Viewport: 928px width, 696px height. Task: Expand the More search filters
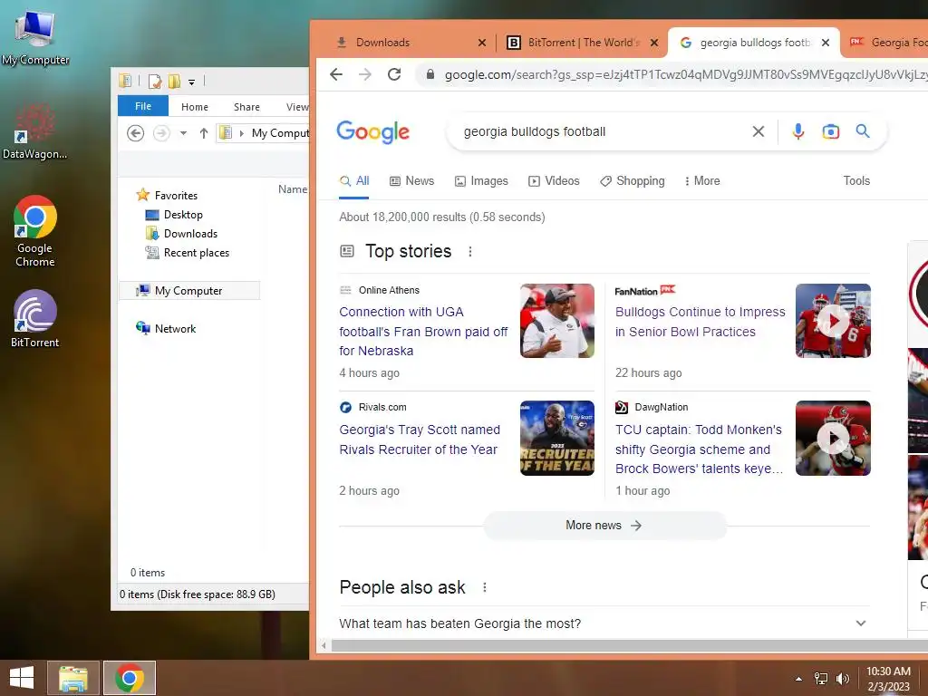[702, 181]
